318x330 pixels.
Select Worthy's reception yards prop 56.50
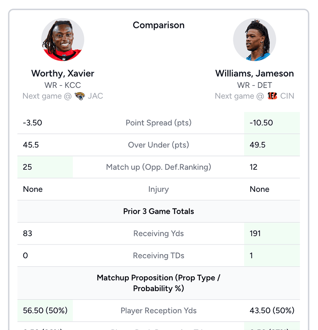(45, 311)
